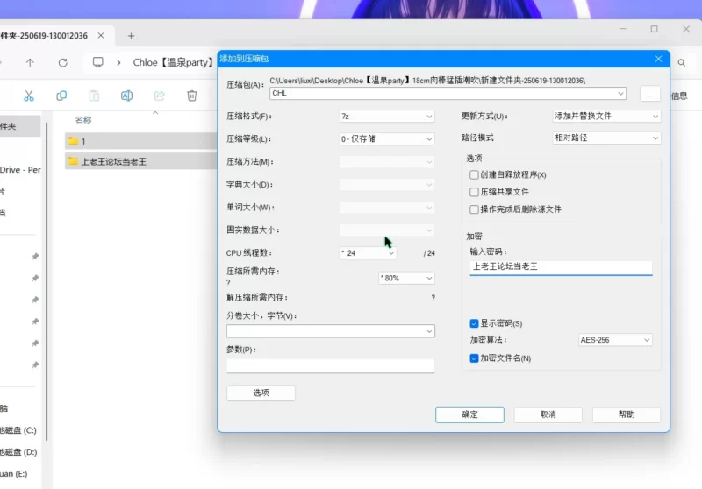Click the Refresh icon in Explorer

click(x=62, y=62)
